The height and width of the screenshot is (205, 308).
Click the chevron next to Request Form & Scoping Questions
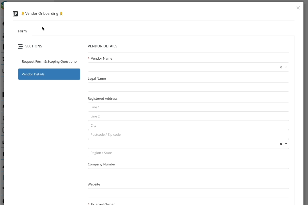pos(76,61)
